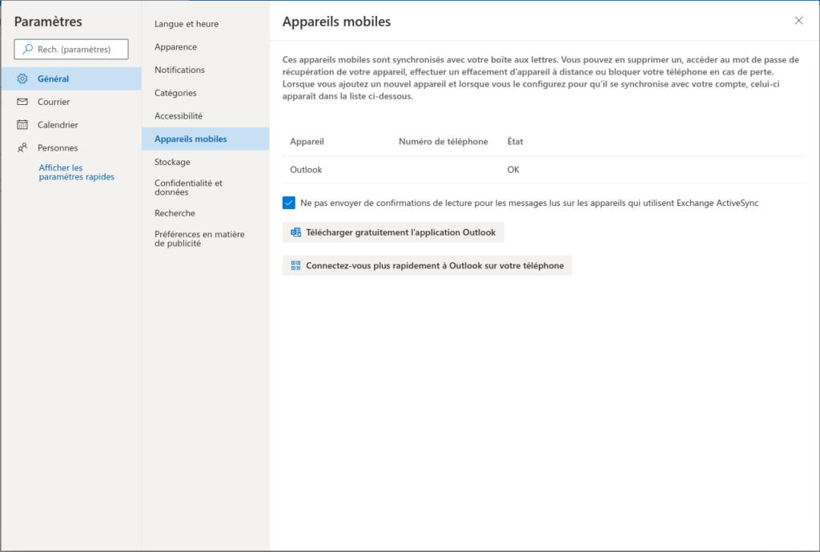820x552 pixels.
Task: Select Recherche section
Action: [206, 213]
